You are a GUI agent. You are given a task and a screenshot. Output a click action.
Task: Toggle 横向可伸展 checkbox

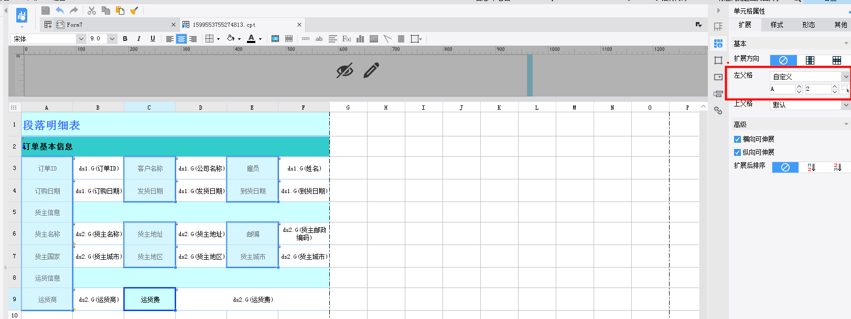(737, 139)
